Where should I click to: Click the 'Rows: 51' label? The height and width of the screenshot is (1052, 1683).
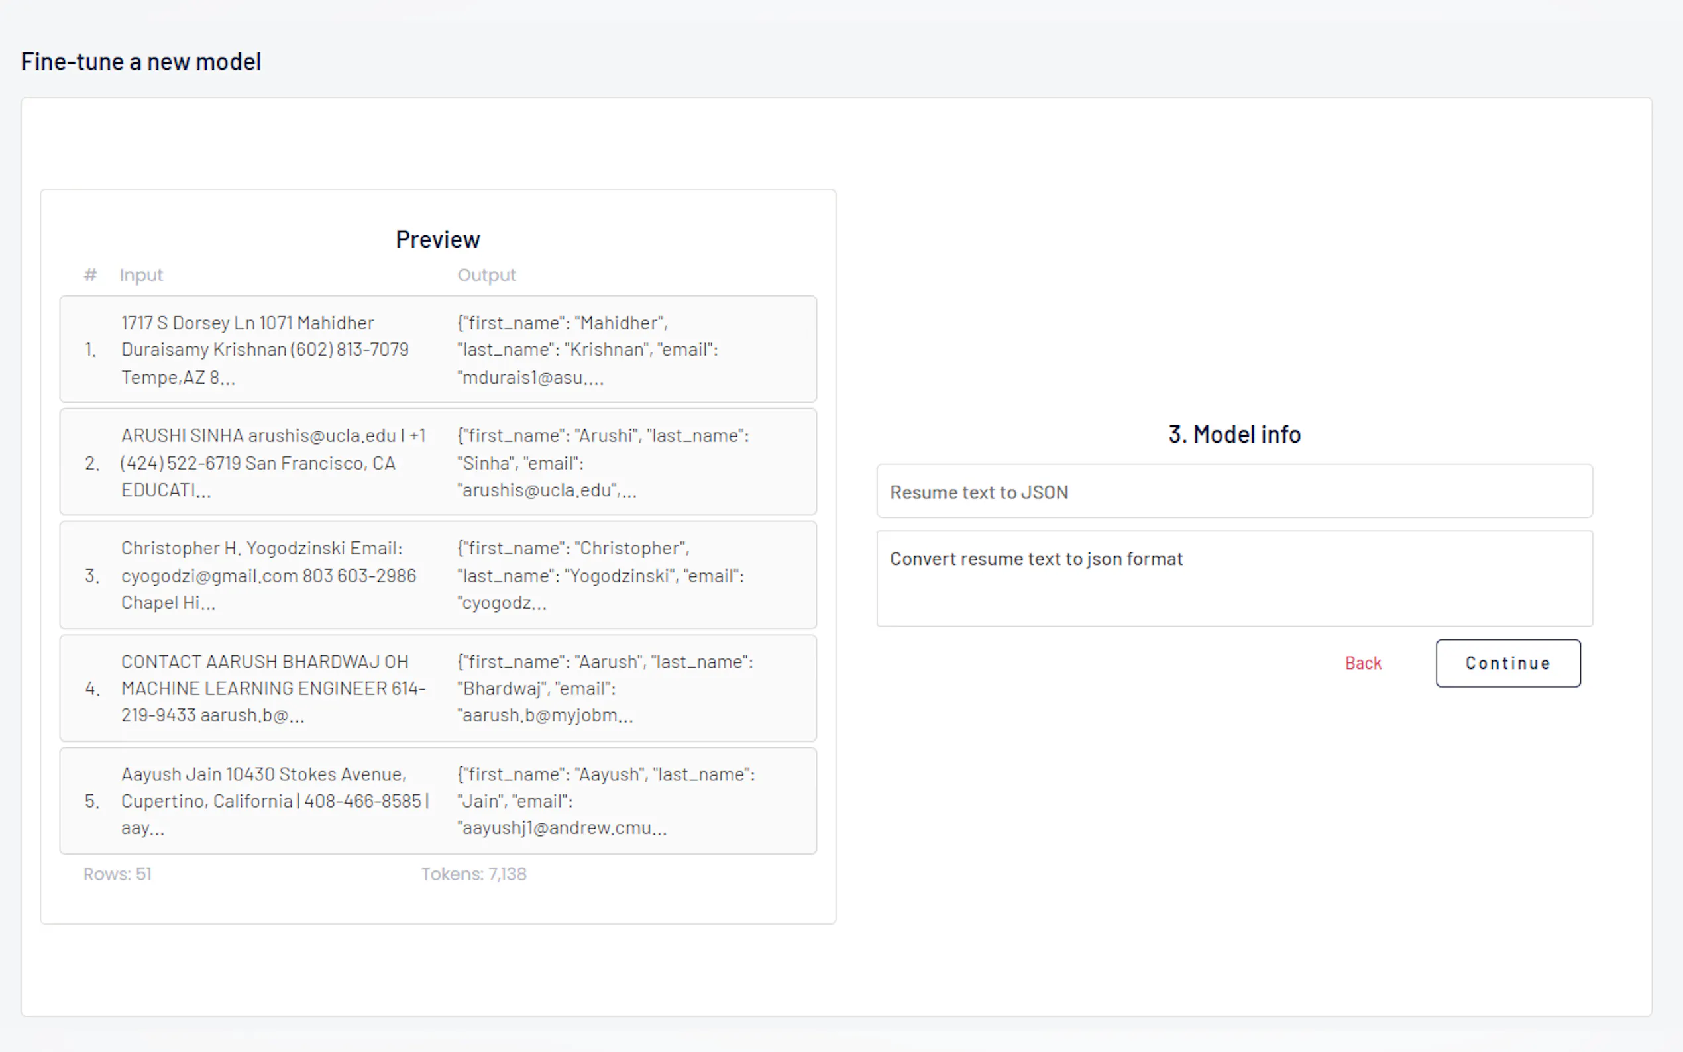(117, 874)
